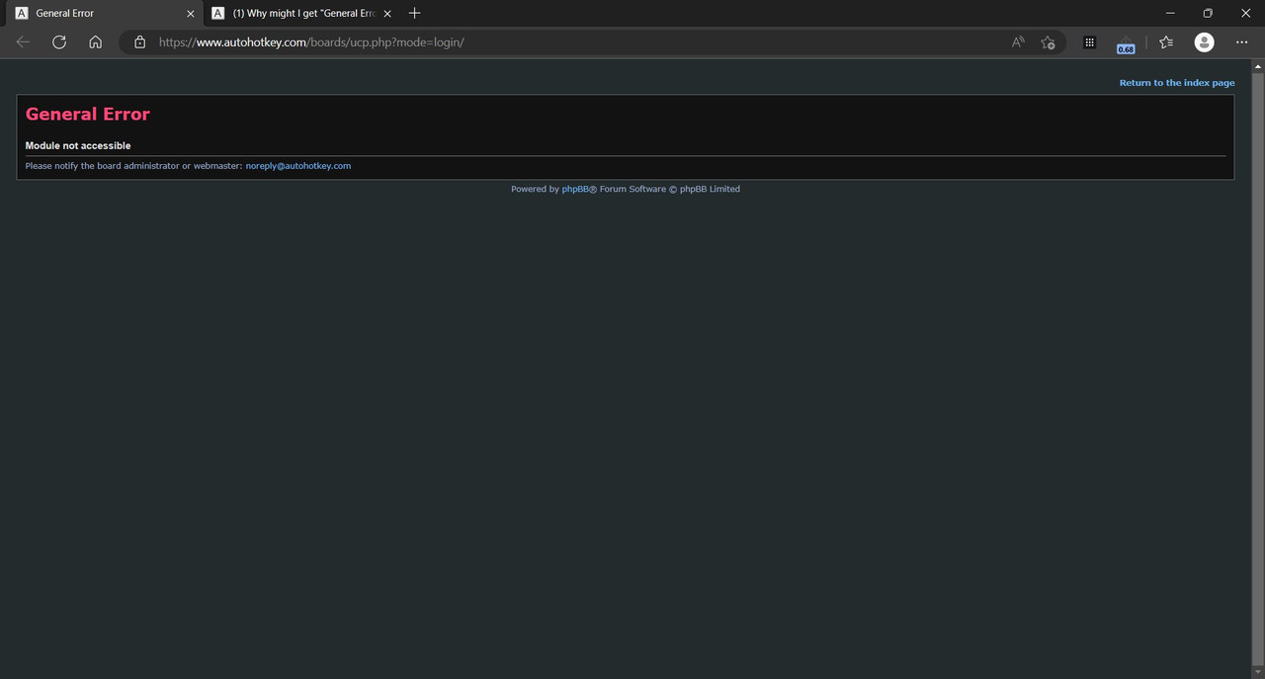1265x679 pixels.
Task: Click the Module not accessible message
Action: [x=78, y=145]
